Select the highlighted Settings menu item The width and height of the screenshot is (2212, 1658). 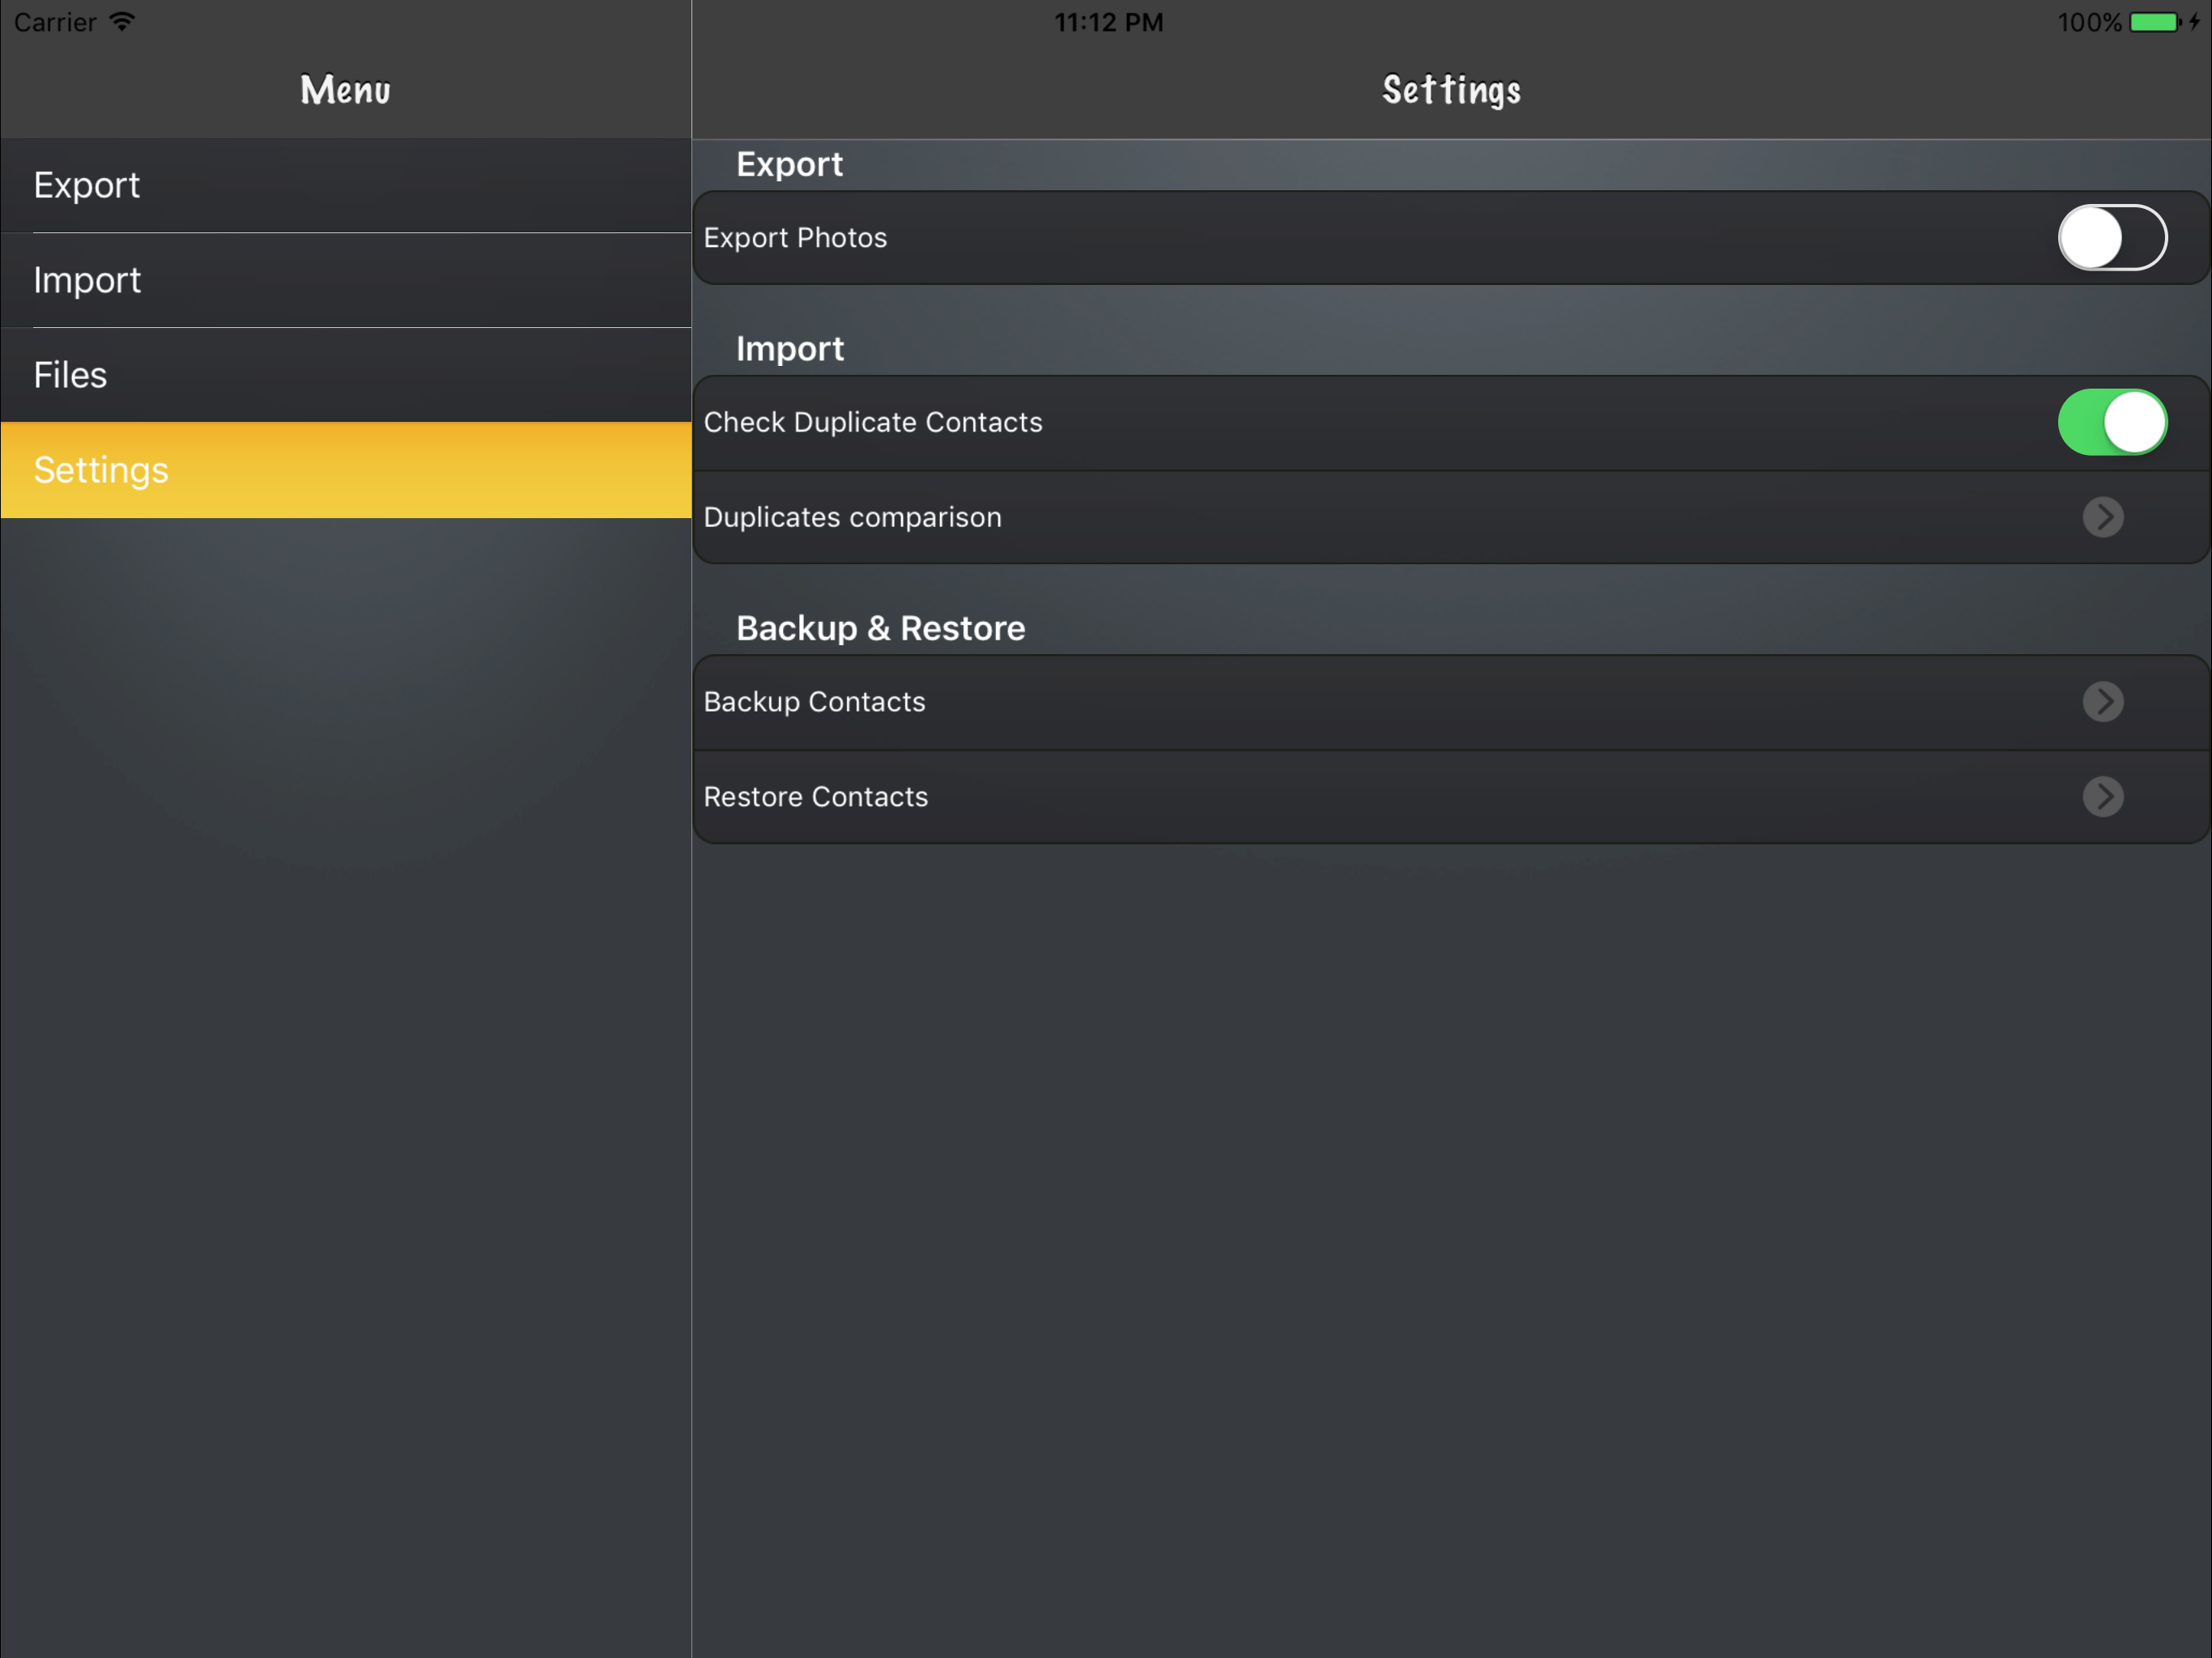[101, 470]
